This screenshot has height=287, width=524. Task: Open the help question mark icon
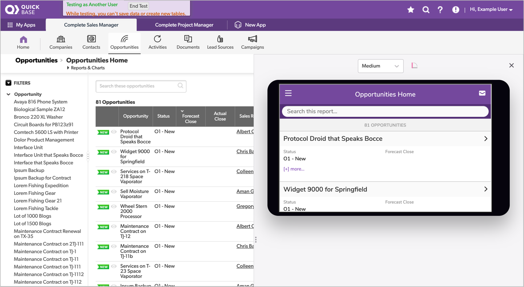coord(440,10)
